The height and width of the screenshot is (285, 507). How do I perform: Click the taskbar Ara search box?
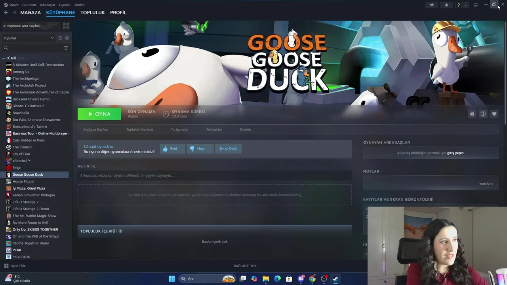(207, 279)
